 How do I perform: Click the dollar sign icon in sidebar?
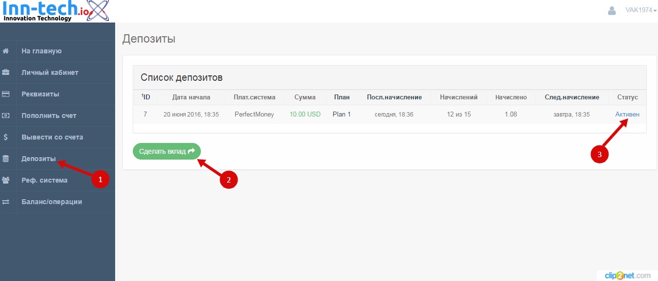tap(6, 137)
